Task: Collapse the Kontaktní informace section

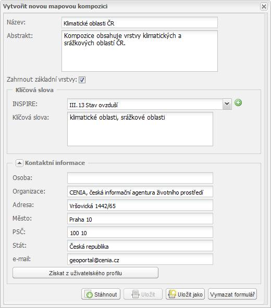Action: click(19, 163)
